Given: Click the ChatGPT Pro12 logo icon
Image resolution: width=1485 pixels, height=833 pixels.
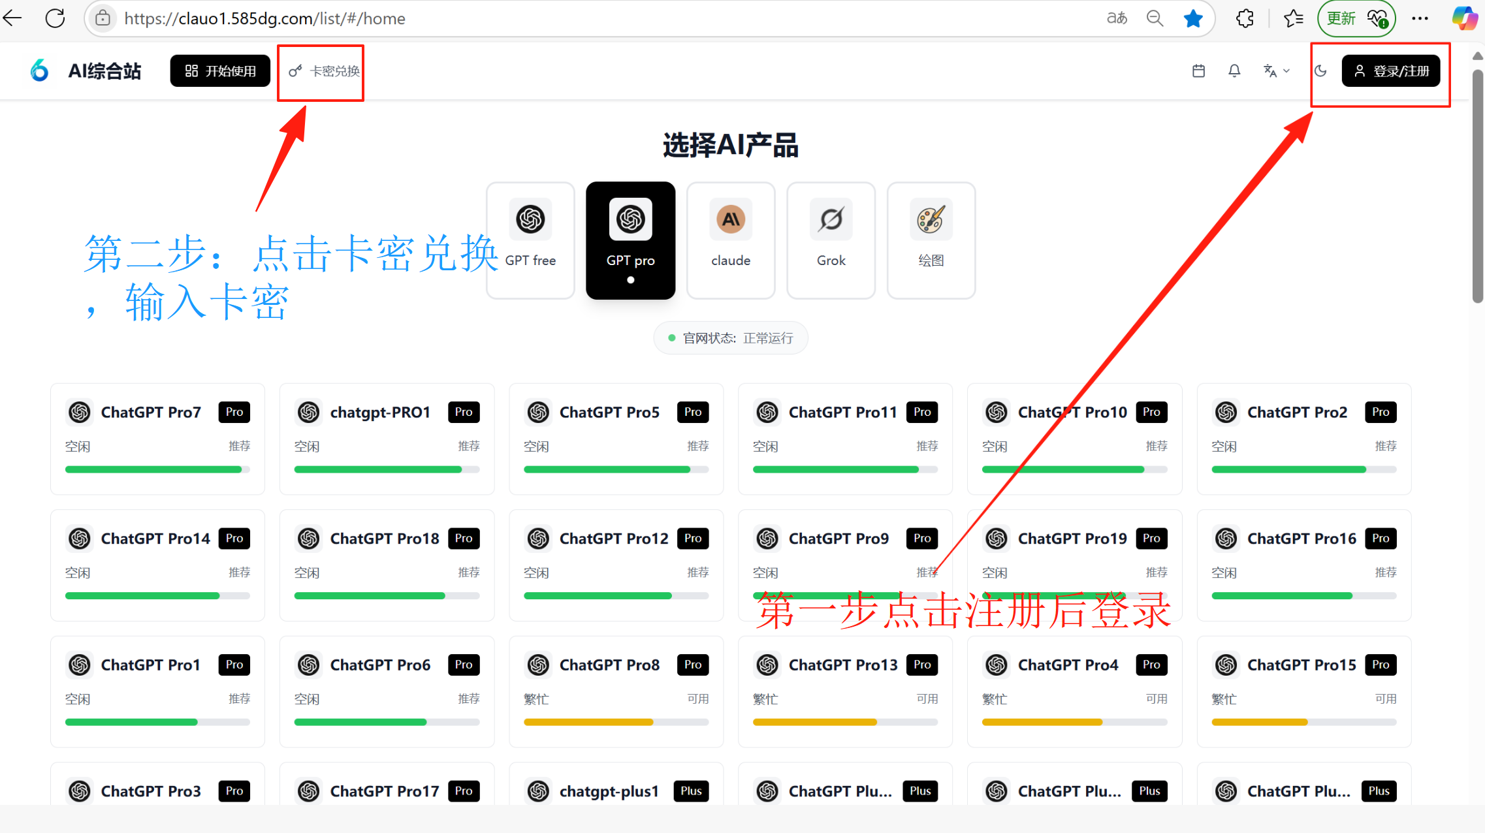Looking at the screenshot, I should click(x=538, y=539).
